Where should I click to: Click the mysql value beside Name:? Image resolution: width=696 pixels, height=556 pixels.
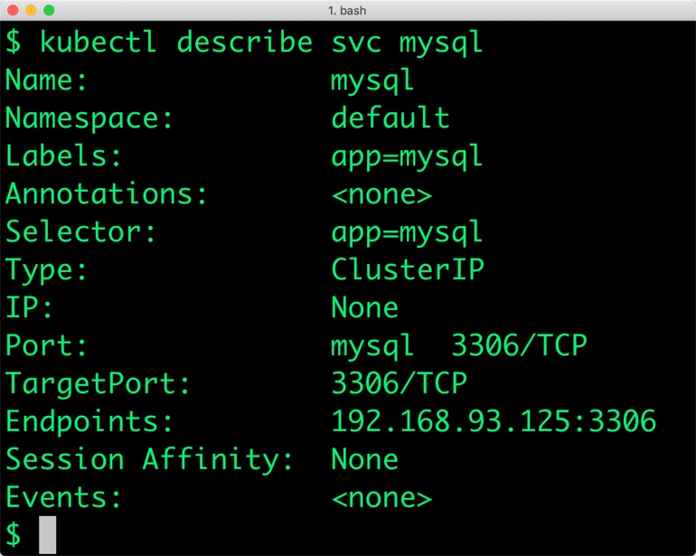click(x=372, y=80)
